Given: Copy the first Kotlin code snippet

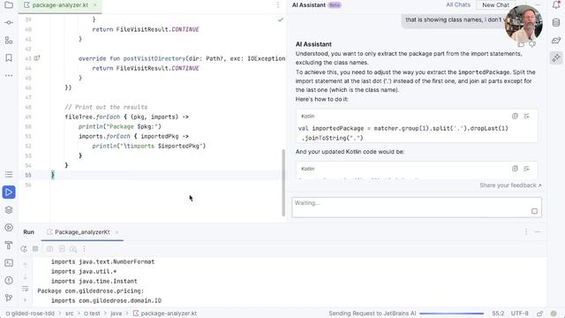Looking at the screenshot, I should click(x=515, y=116).
